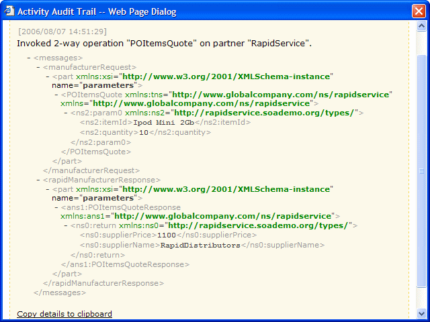Collapse the messages XML node
430x322 pixels.
pyautogui.click(x=29, y=58)
